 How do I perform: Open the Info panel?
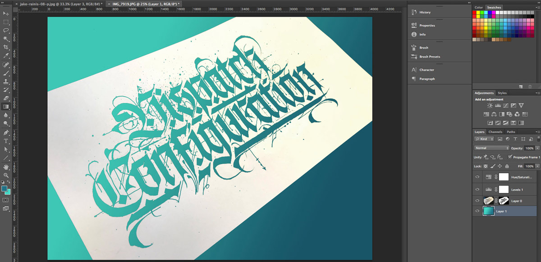click(422, 34)
